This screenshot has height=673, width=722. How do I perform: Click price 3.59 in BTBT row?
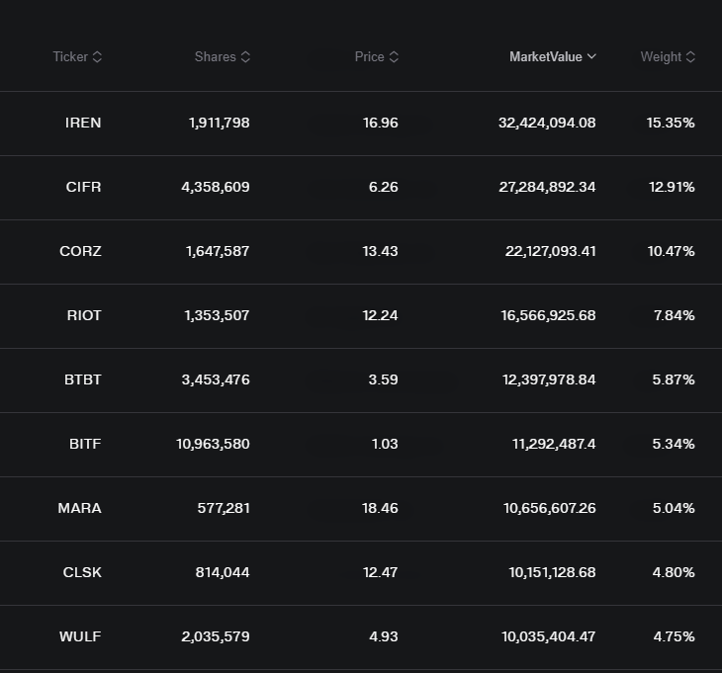click(383, 379)
